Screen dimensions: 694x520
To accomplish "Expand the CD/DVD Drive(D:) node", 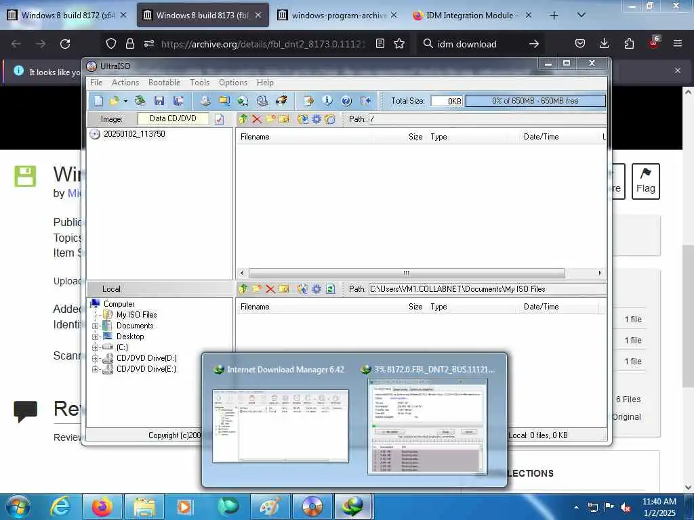I will coord(95,359).
